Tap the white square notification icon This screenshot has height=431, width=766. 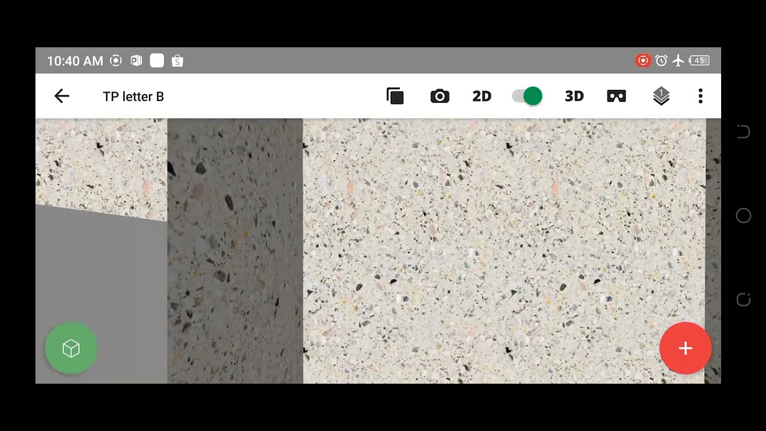coord(157,60)
